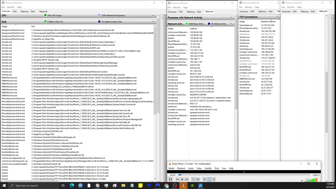Collapse the Network Activity section
The image size is (336, 189).
231,24
